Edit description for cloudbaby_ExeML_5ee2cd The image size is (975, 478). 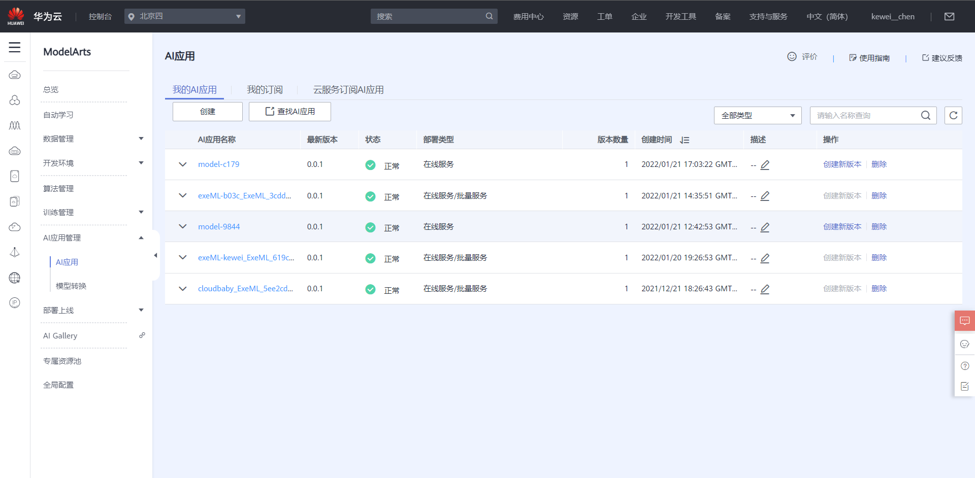click(x=765, y=289)
